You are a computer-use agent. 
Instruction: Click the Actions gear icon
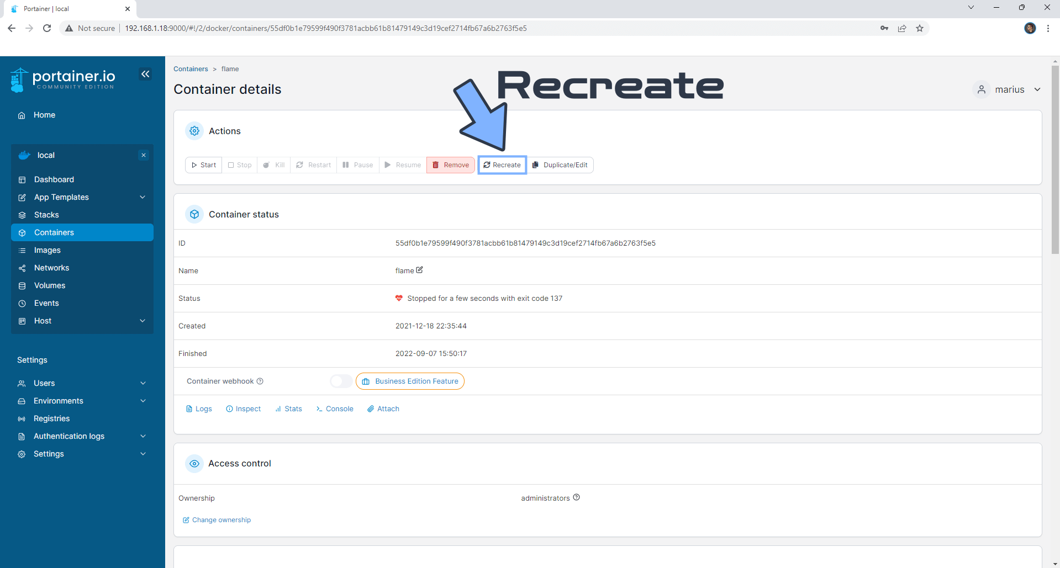[x=194, y=131]
